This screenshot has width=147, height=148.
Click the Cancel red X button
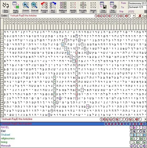[x=140, y=16]
